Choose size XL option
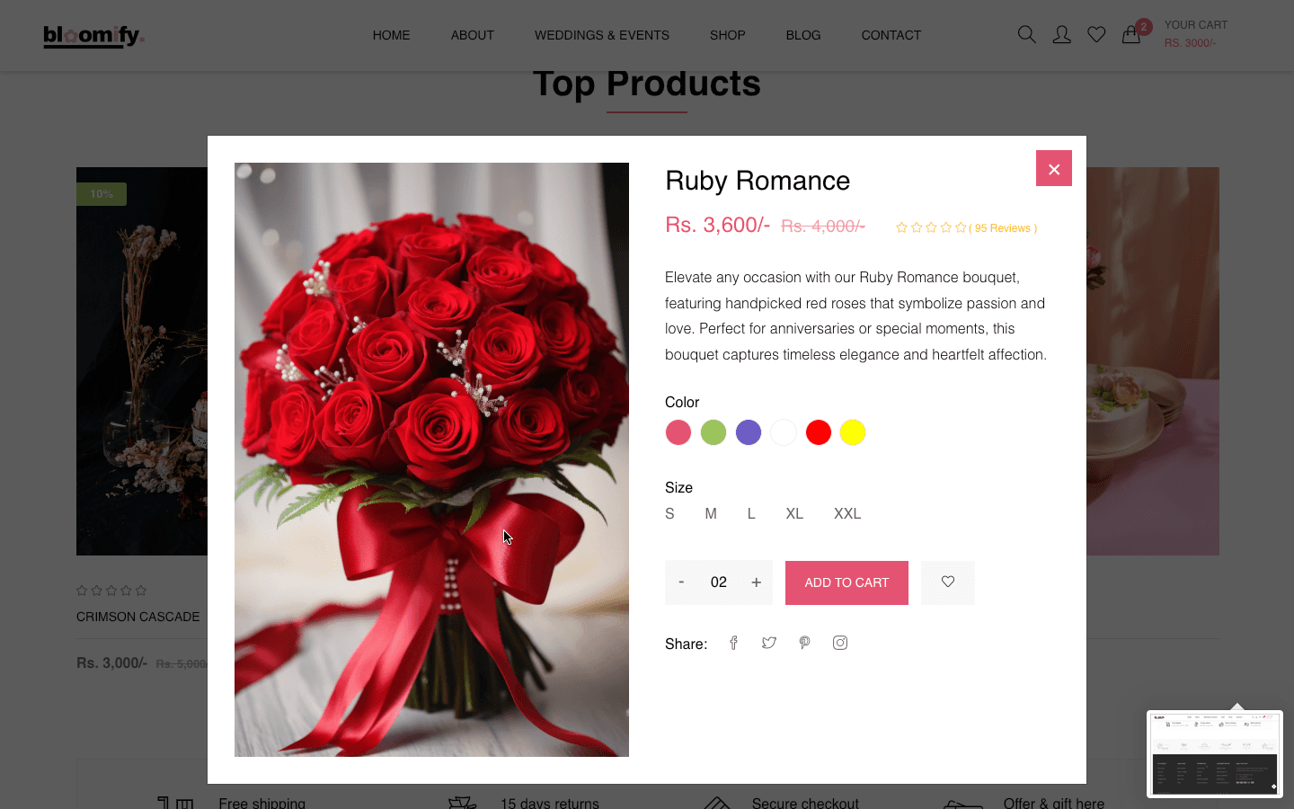The width and height of the screenshot is (1294, 809). pyautogui.click(x=794, y=513)
